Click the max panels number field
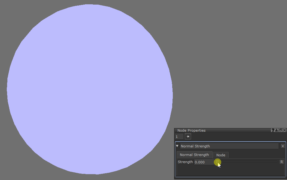Image resolution: width=287 pixels, height=180 pixels. click(179, 136)
